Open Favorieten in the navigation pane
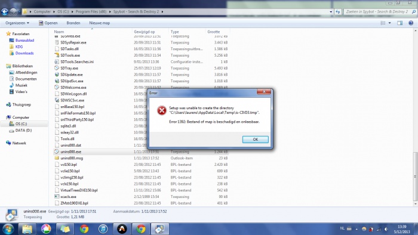The image size is (418, 235). click(x=20, y=34)
